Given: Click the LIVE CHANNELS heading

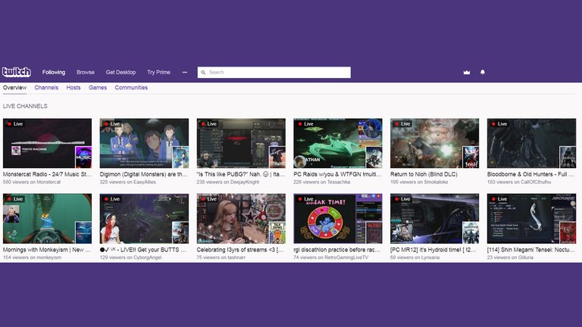Looking at the screenshot, I should point(25,106).
